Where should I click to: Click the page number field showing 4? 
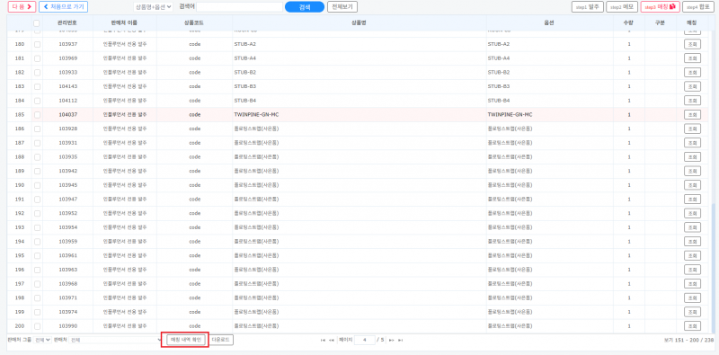(x=365, y=341)
